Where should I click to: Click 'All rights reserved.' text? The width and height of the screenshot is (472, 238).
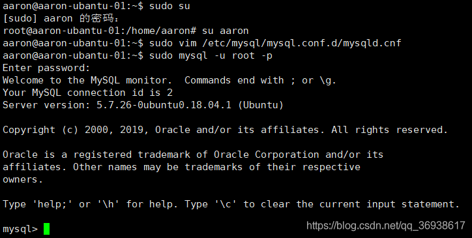(390, 130)
